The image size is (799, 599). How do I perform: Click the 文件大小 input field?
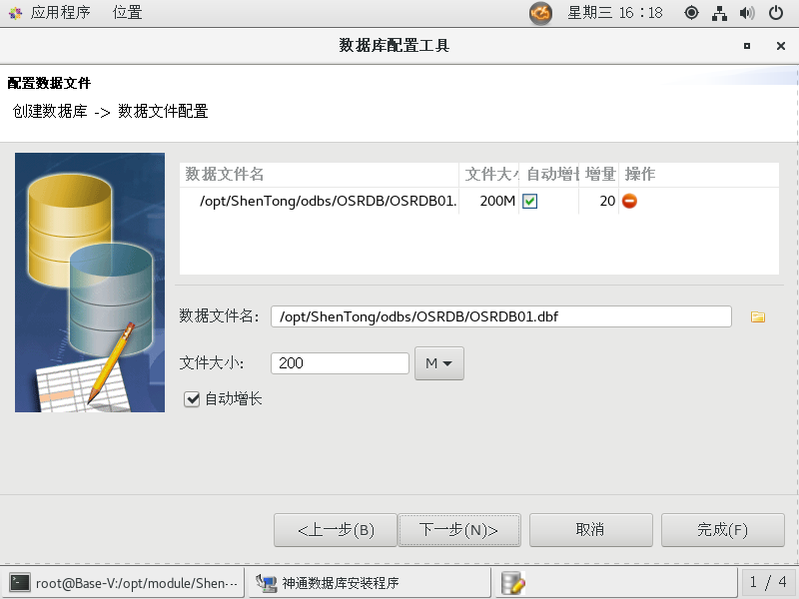[340, 363]
